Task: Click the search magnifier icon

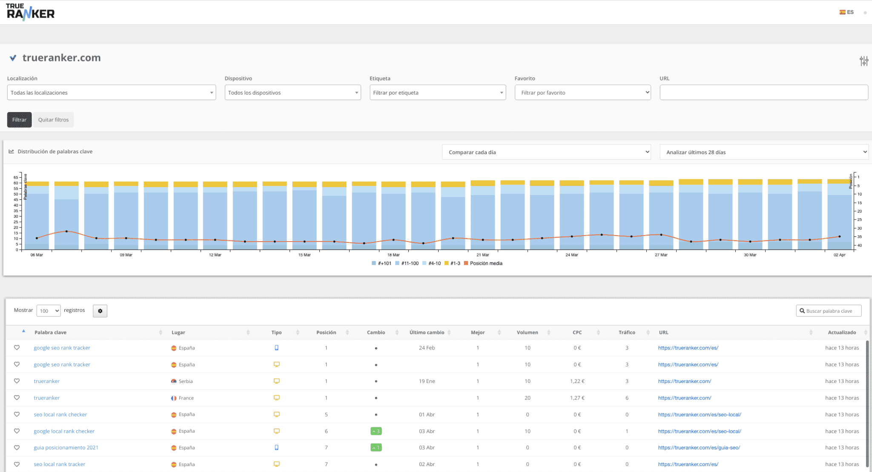Action: (802, 311)
